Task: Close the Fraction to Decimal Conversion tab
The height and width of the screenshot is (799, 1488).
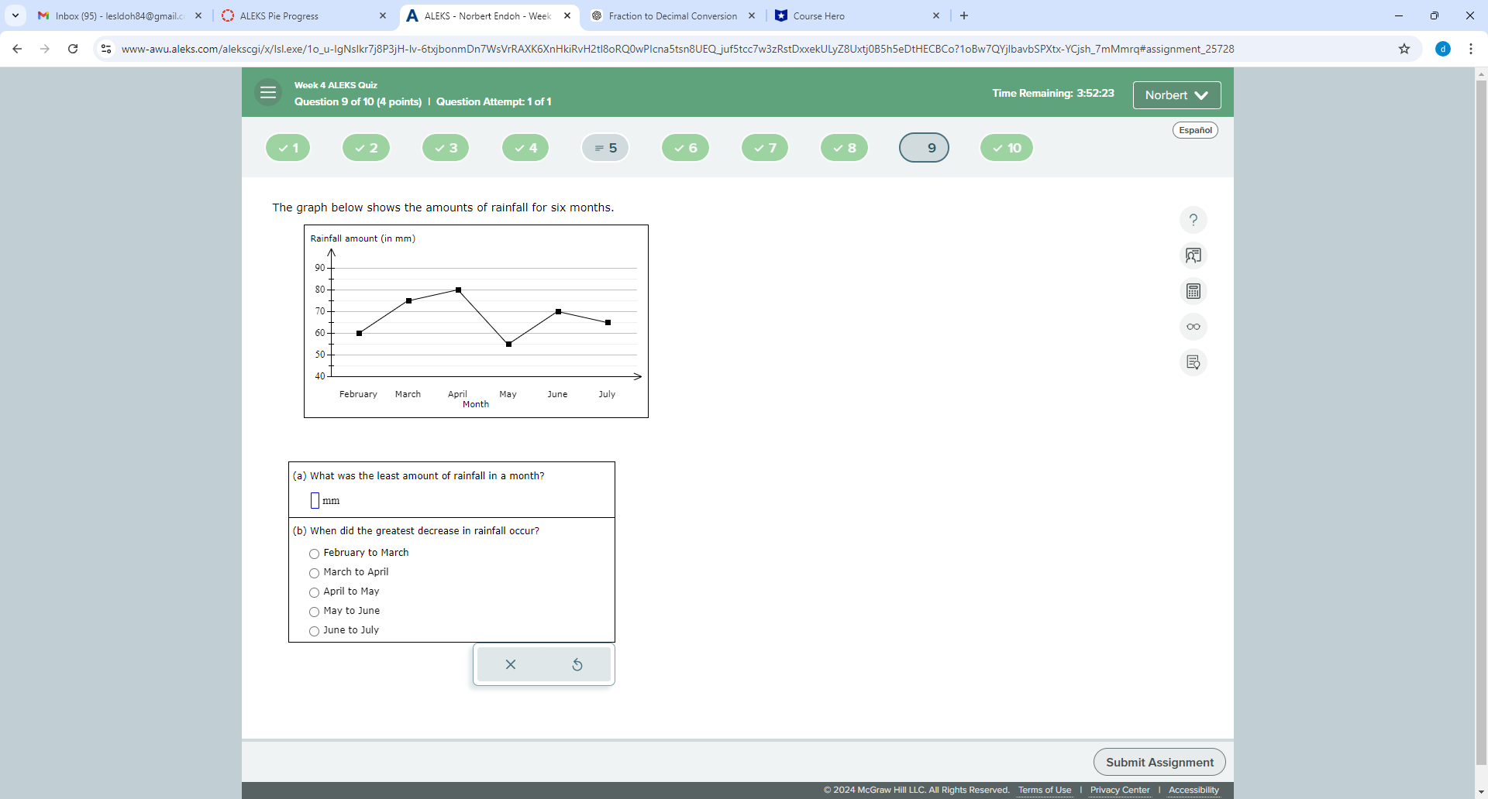Action: point(752,15)
